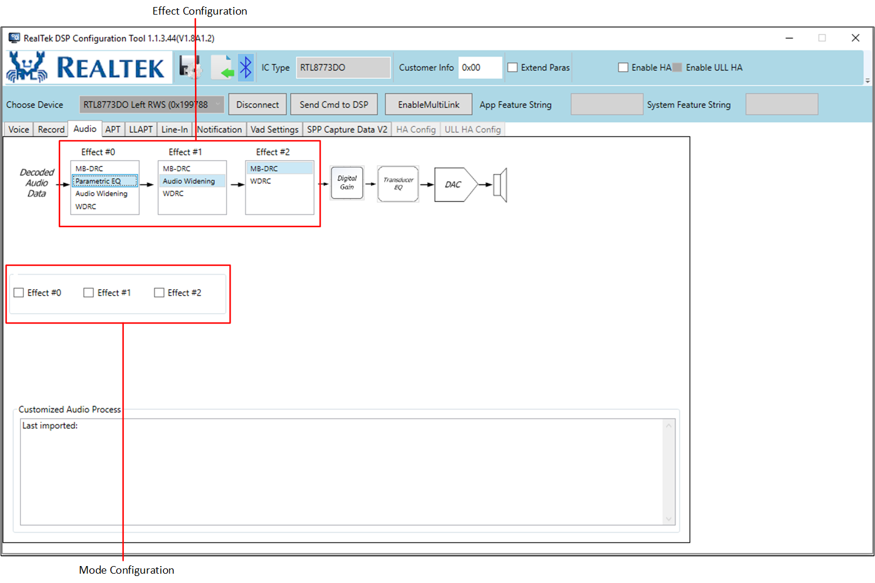
Task: Open the LLAPT tab
Action: [141, 129]
